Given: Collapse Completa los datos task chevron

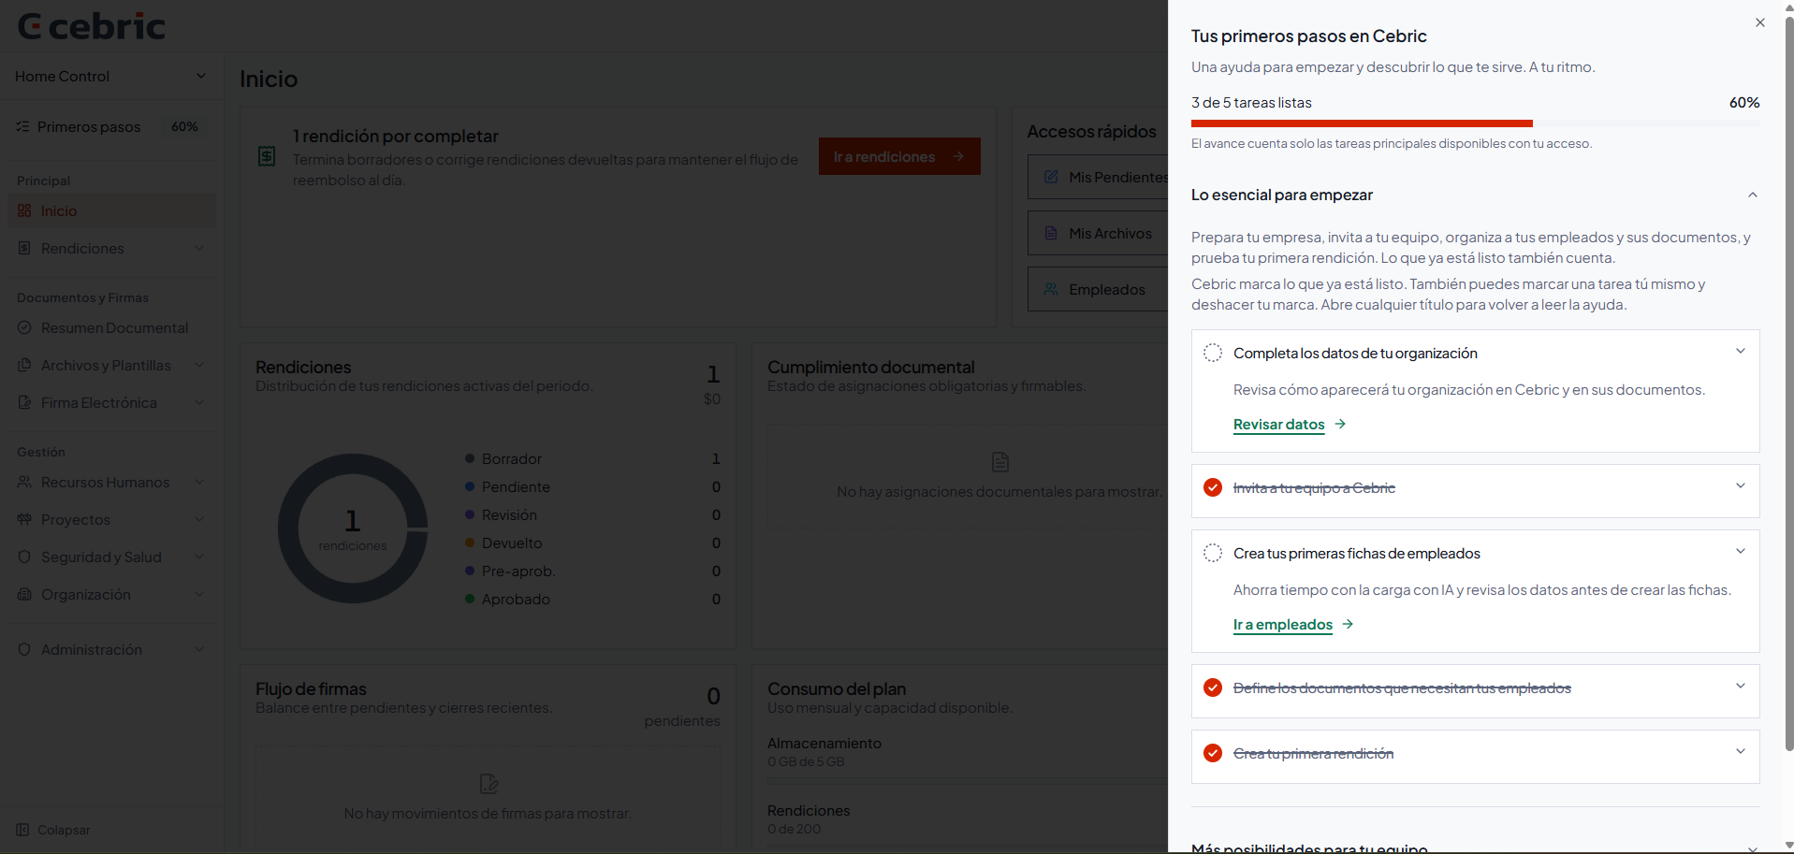Looking at the screenshot, I should pos(1740,352).
